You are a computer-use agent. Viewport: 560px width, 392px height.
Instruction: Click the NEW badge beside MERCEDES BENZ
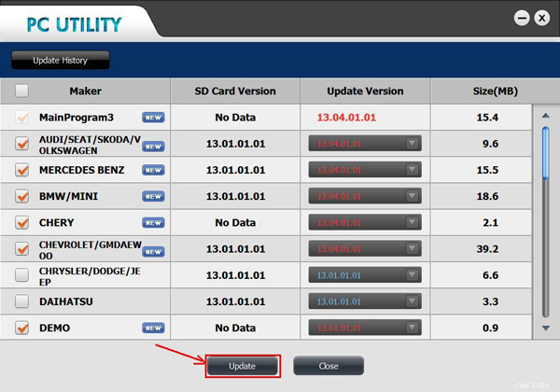click(x=153, y=170)
